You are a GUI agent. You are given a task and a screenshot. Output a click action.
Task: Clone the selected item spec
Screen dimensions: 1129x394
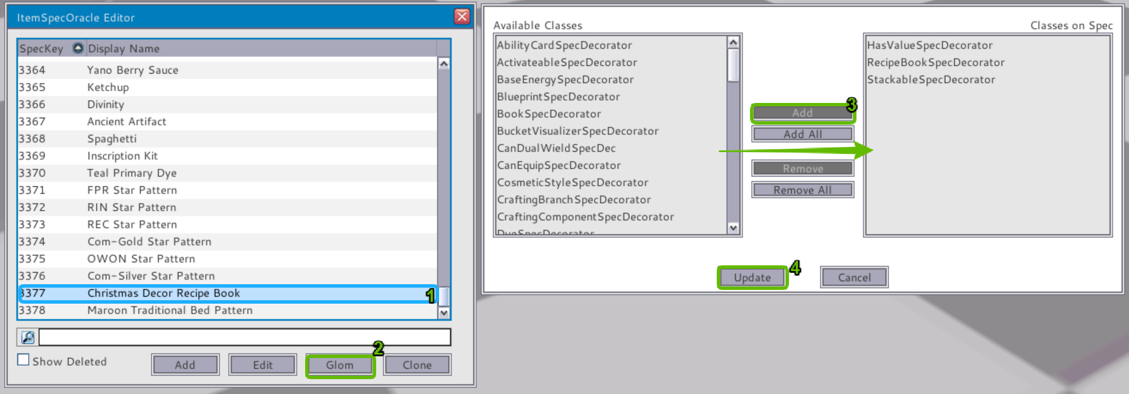pyautogui.click(x=417, y=365)
